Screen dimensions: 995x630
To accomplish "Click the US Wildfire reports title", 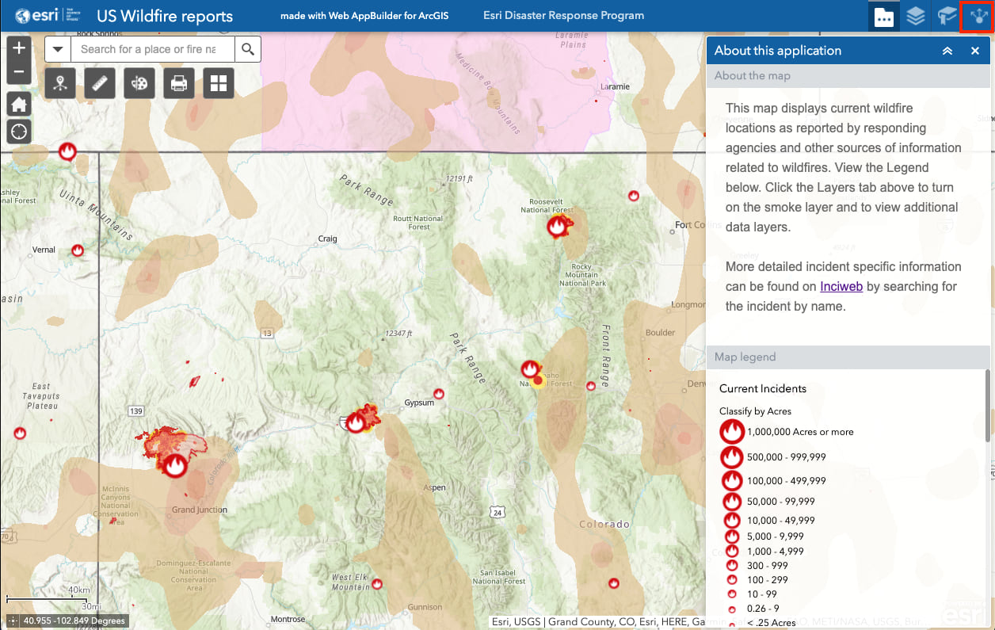I will tap(165, 16).
